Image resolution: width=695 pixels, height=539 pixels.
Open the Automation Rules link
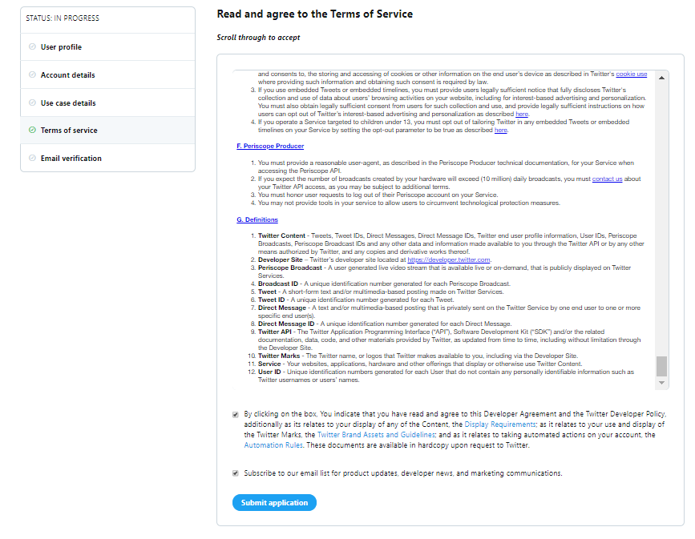(x=273, y=445)
